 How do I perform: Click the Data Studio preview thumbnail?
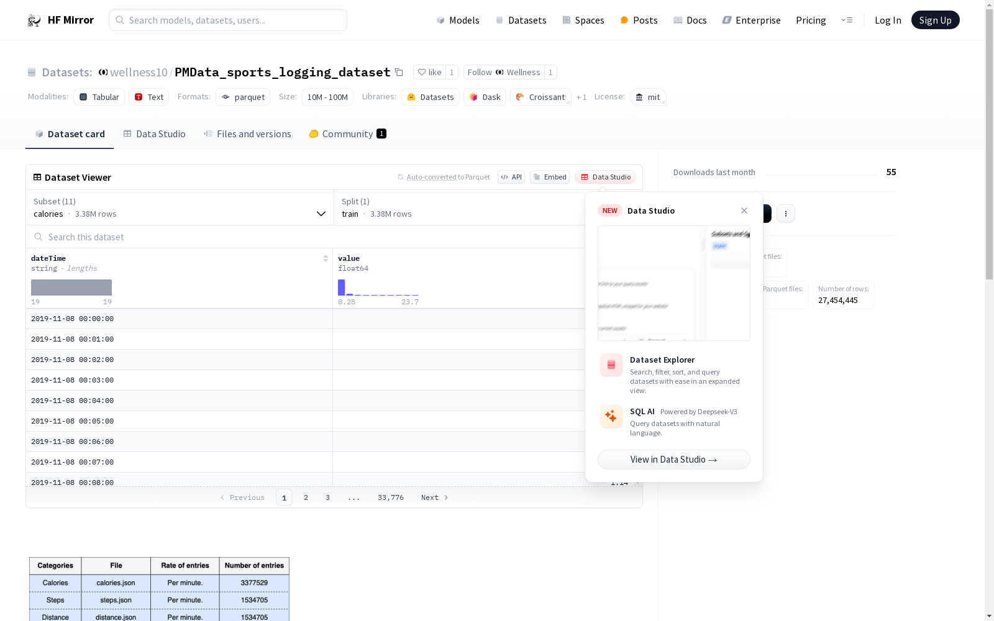tap(674, 283)
